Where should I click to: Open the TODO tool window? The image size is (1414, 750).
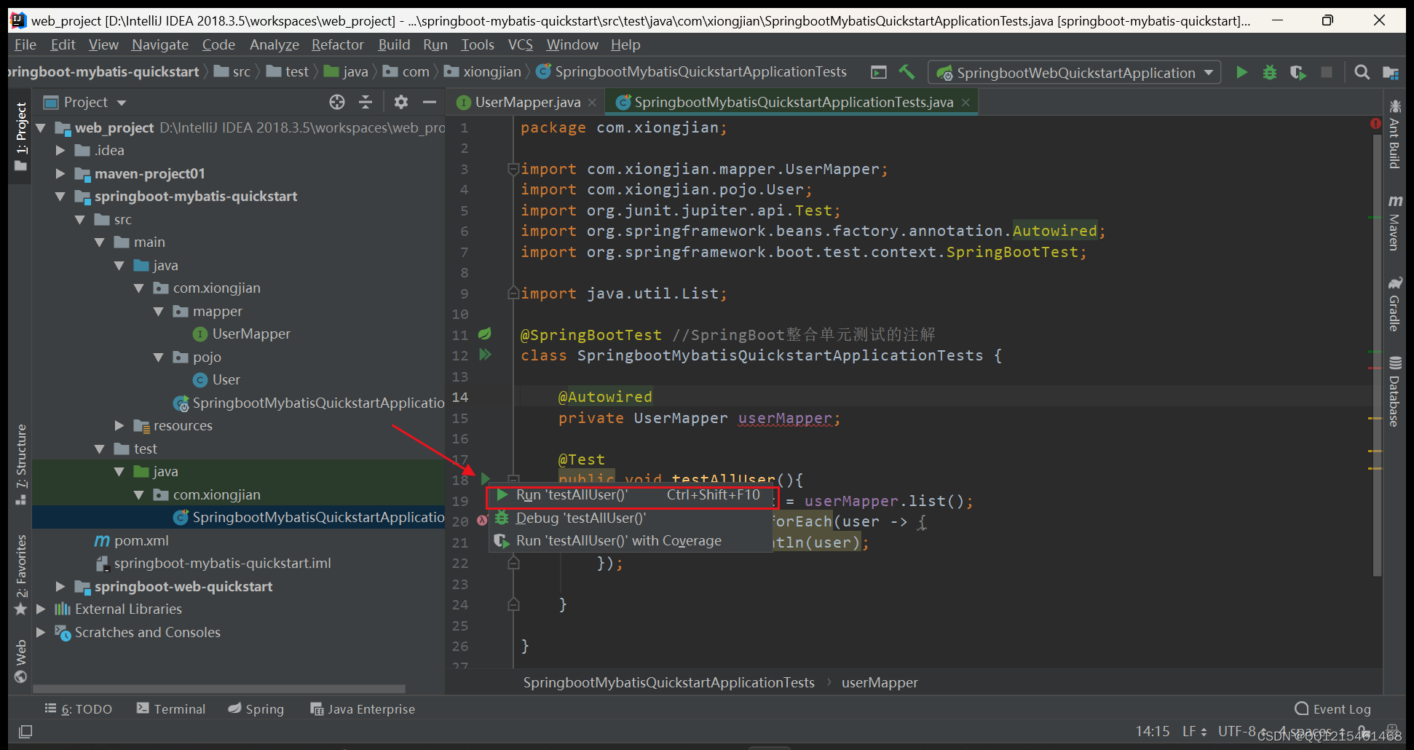(x=79, y=708)
